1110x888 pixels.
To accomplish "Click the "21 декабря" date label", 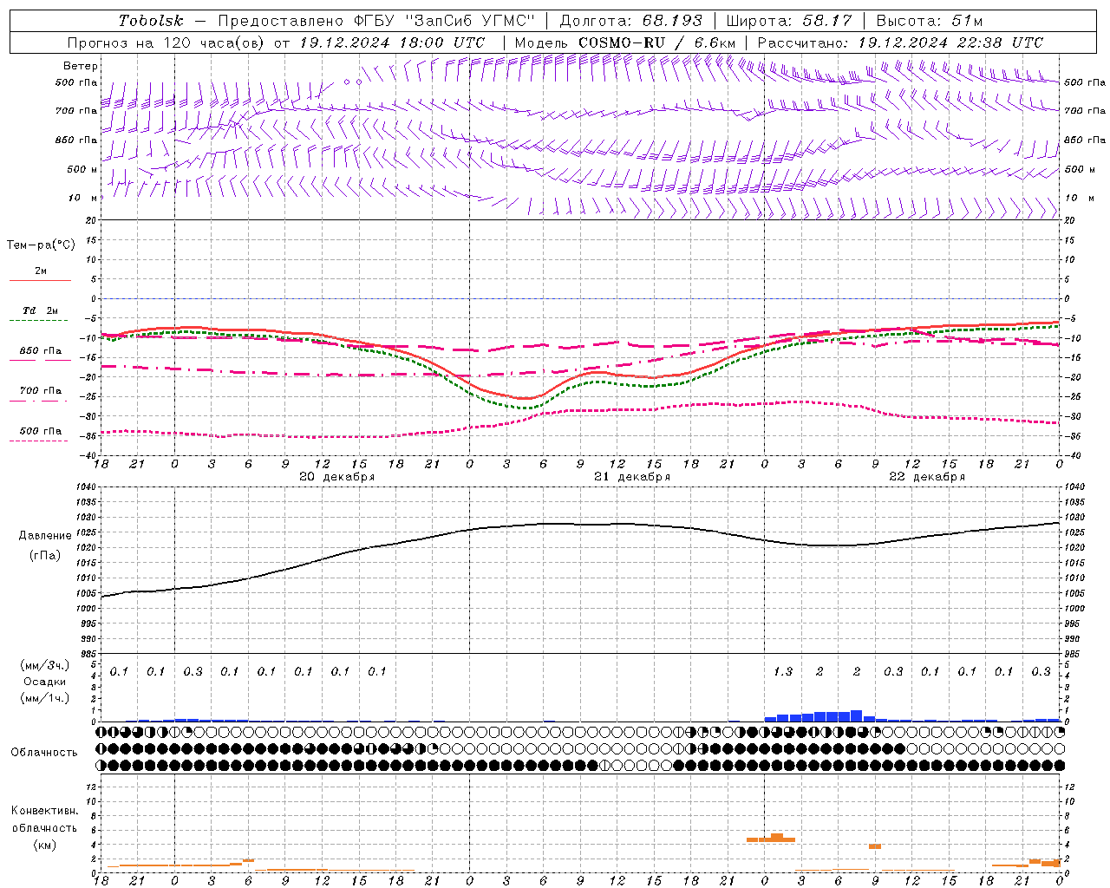I will (631, 477).
